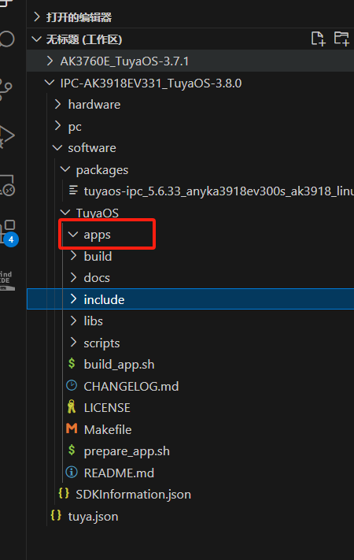Open Run and Debug view
The height and width of the screenshot is (560, 354).
7,136
